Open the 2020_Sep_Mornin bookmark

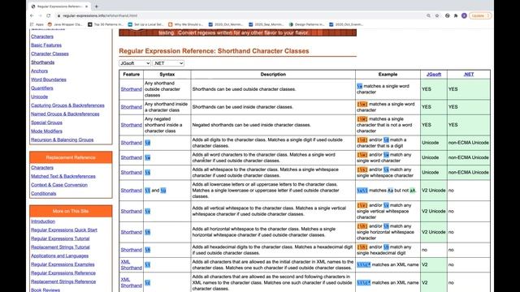(x=266, y=24)
